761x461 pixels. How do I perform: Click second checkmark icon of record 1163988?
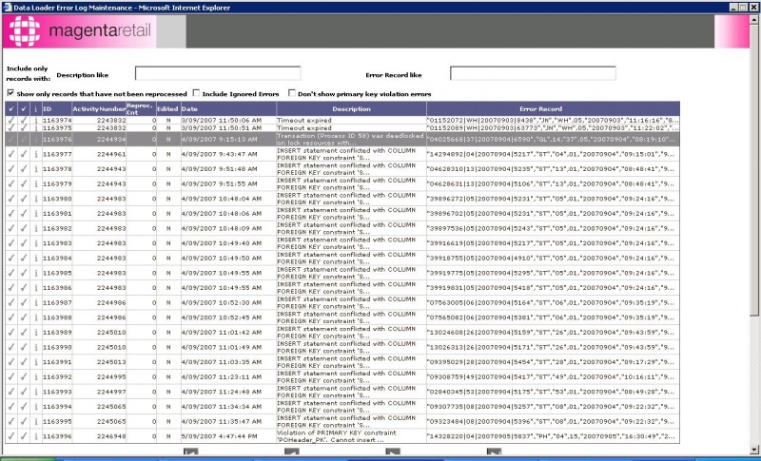click(24, 317)
